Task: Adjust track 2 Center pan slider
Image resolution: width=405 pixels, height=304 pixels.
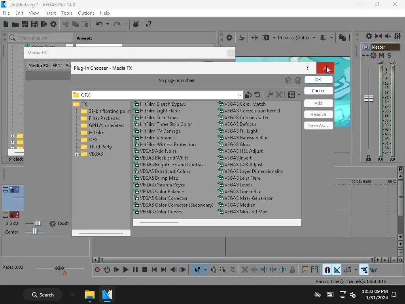Action: [35, 232]
